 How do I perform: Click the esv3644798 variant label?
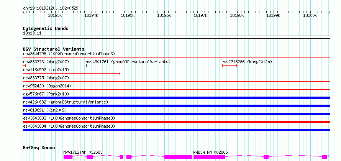(x=69, y=54)
